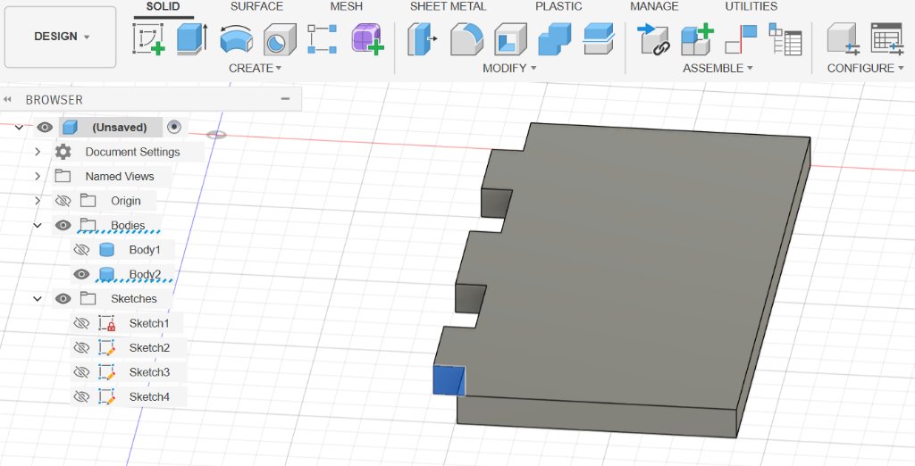Select the Create Form tool
Viewport: 915px width, 466px height.
367,39
